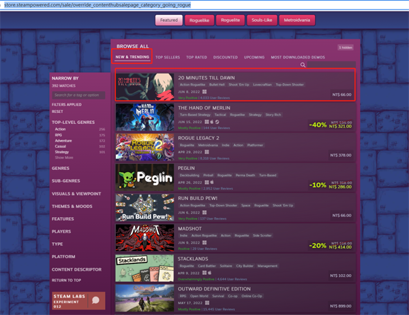Expand the Features filter section
Image resolution: width=409 pixels, height=315 pixels.
pyautogui.click(x=63, y=219)
